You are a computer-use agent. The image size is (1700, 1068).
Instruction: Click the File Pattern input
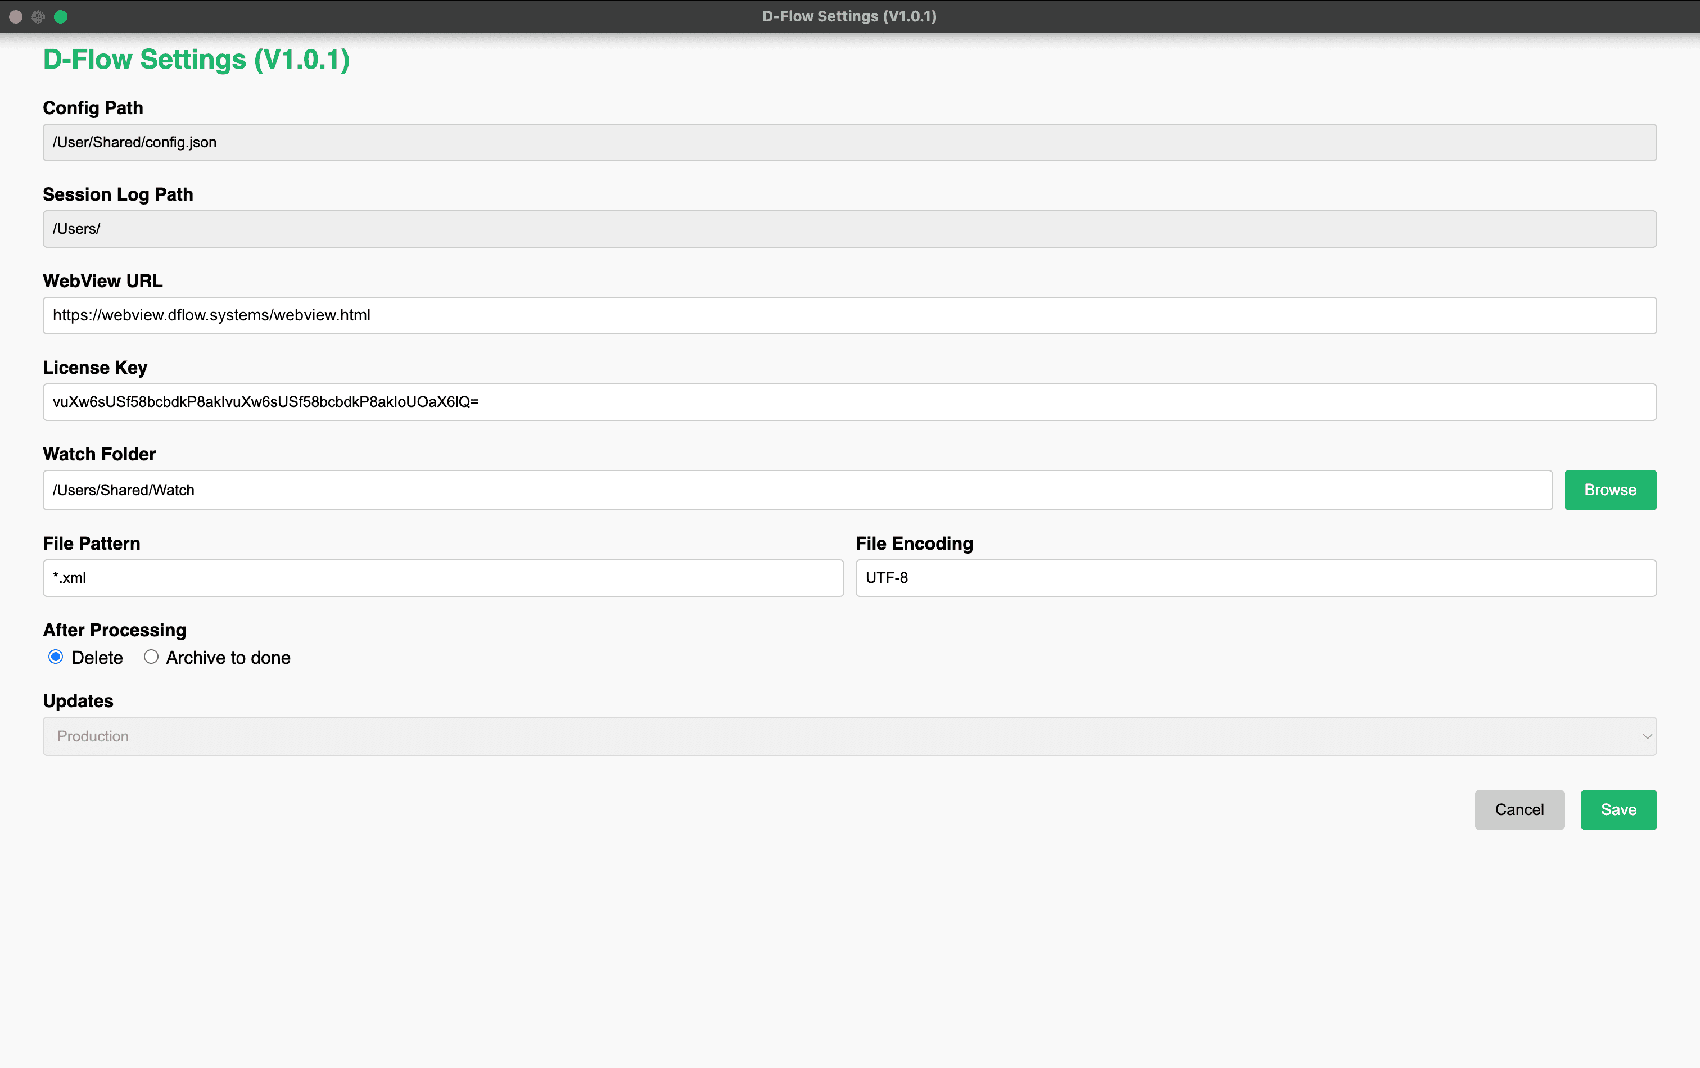(444, 578)
